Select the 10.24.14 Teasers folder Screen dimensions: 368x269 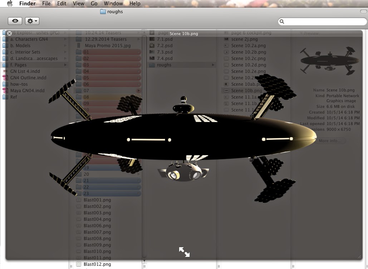click(103, 33)
